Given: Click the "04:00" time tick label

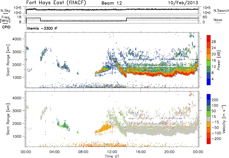Looking at the screenshot, I should [54, 152].
